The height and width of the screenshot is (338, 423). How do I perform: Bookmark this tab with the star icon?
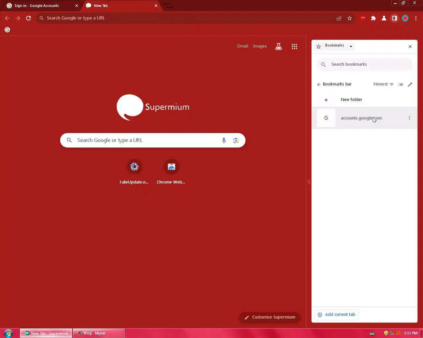click(350, 18)
